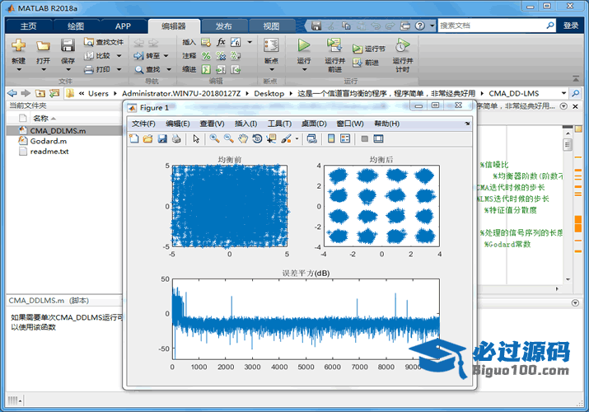Click the fx insert function icon
The image size is (589, 412).
click(x=221, y=42)
